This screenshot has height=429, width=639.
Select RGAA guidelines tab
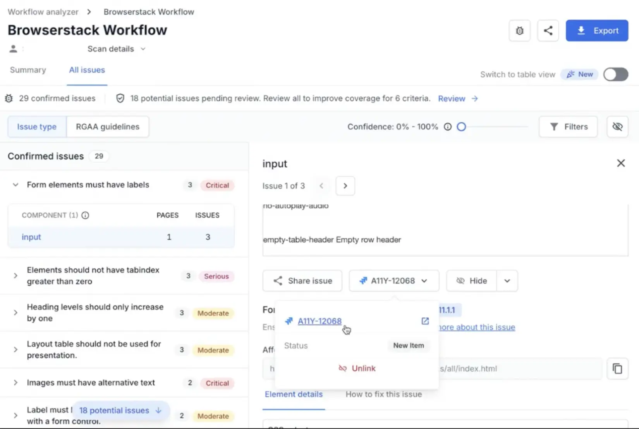coord(108,127)
